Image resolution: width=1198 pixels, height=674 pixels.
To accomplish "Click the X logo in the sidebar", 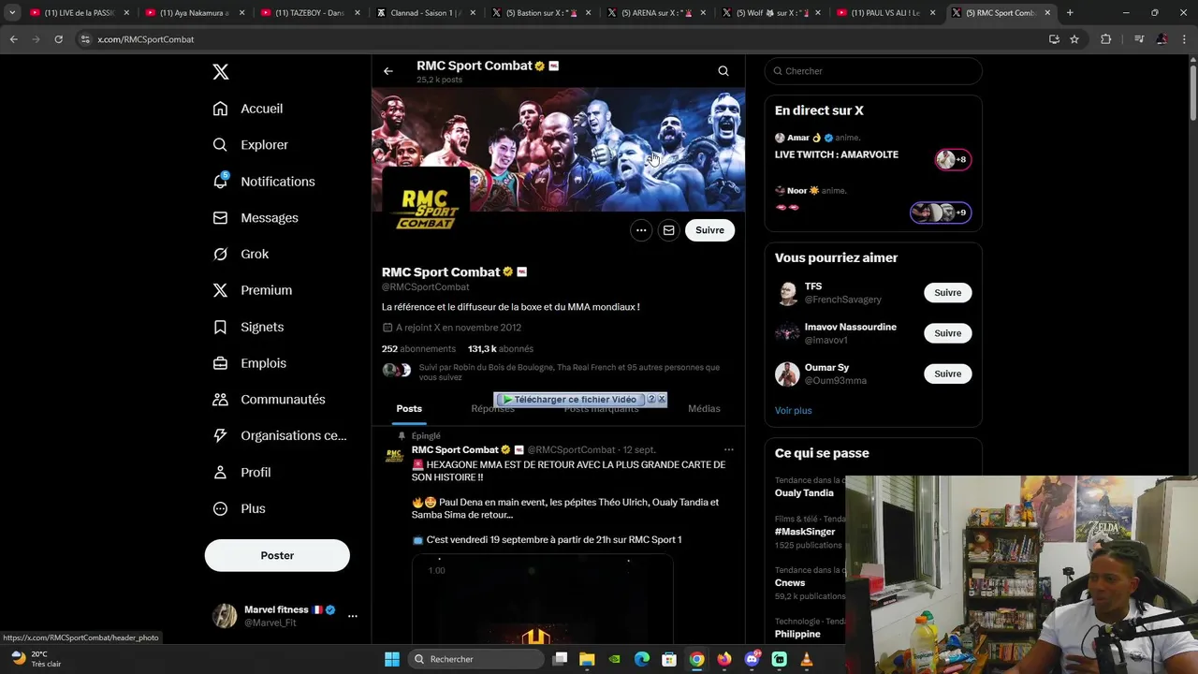I will (x=220, y=72).
